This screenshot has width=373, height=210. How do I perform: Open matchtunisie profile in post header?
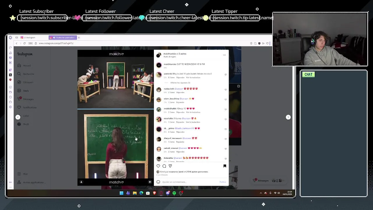[170, 54]
